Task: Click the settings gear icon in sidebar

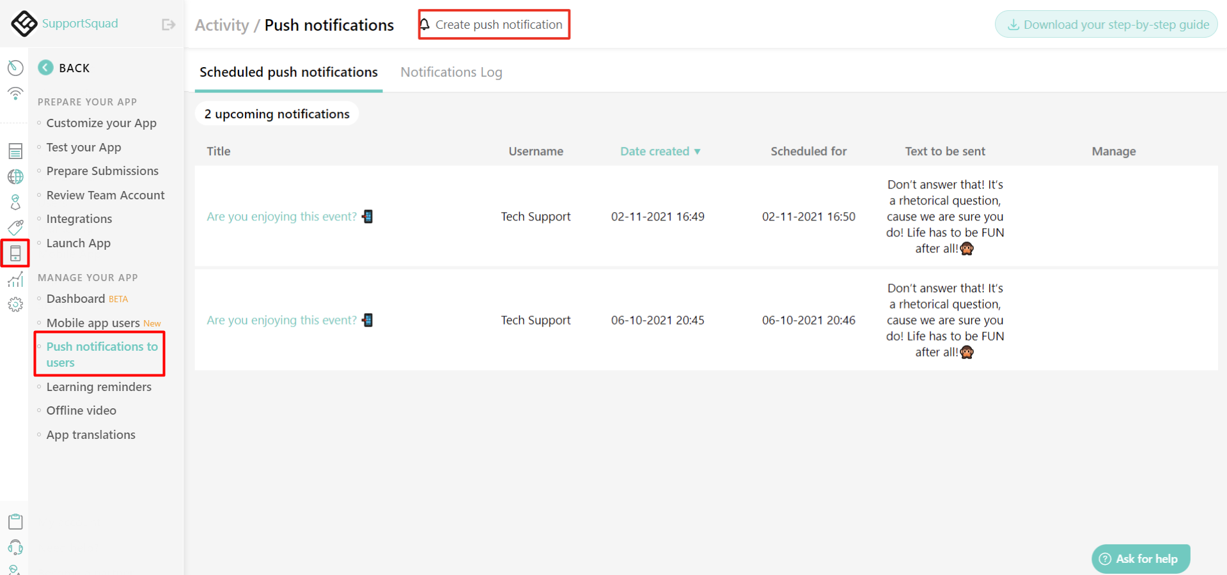Action: pyautogui.click(x=15, y=305)
